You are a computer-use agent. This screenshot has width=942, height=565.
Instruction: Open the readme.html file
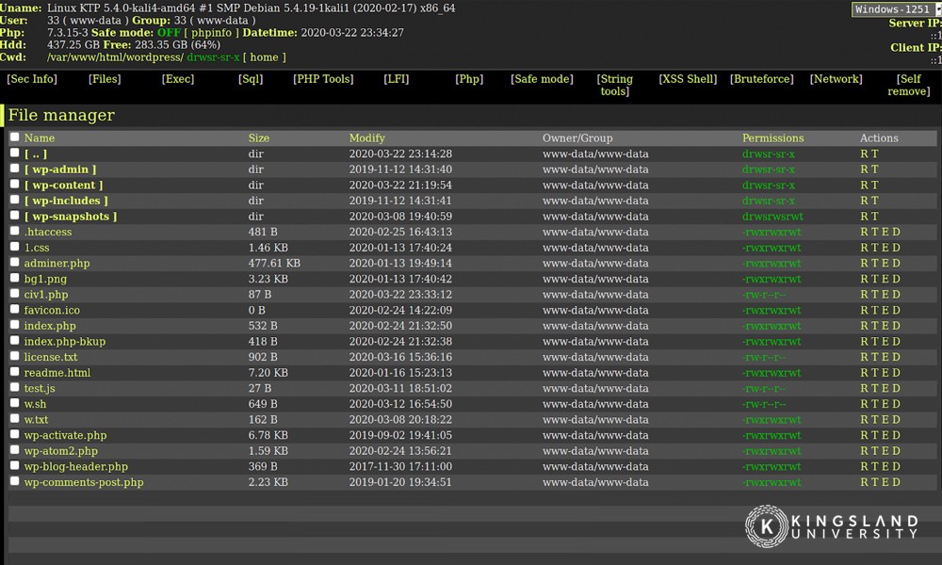57,372
